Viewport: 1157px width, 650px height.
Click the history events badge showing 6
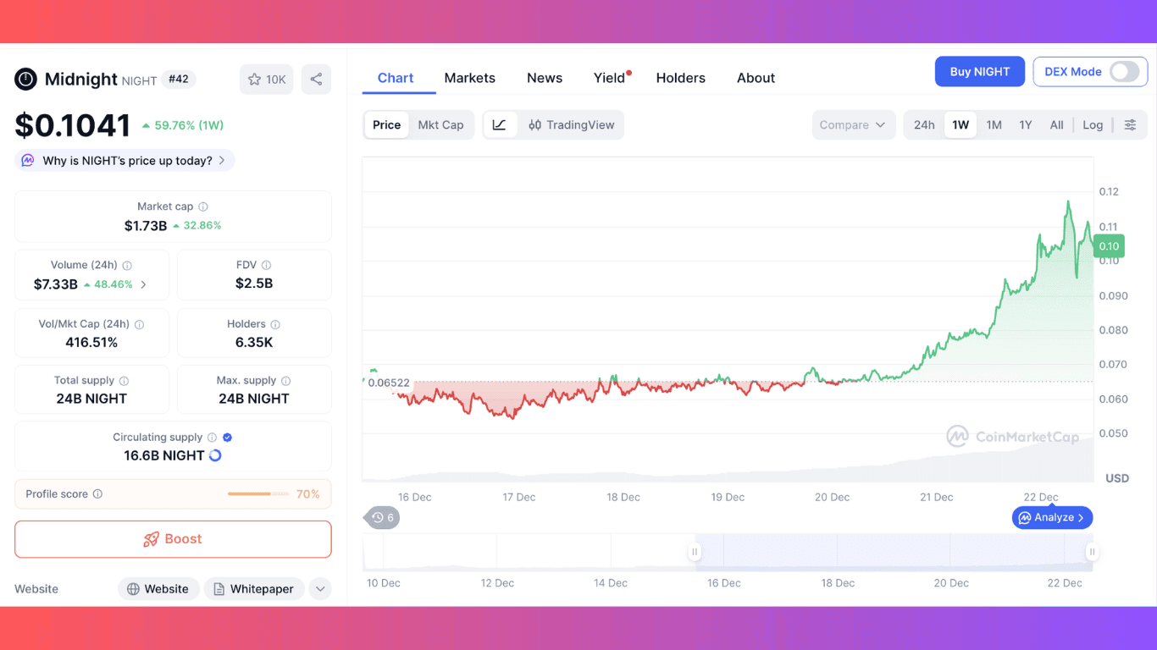tap(382, 517)
